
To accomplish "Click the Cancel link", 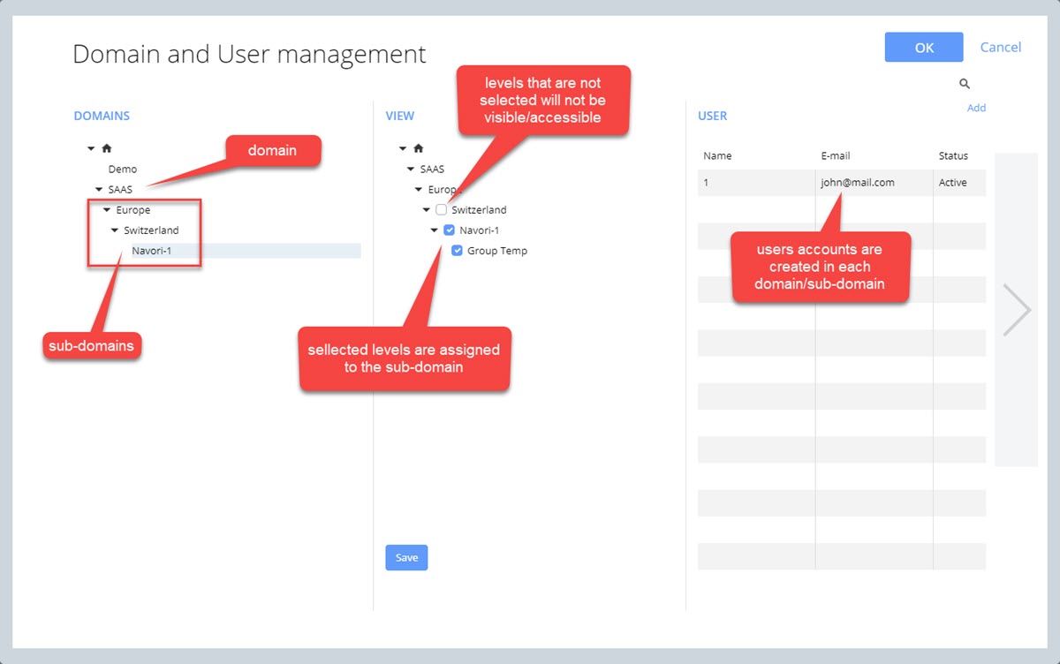I will pos(1001,47).
